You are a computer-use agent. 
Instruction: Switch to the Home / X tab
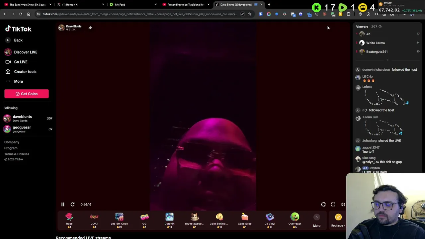pyautogui.click(x=81, y=5)
